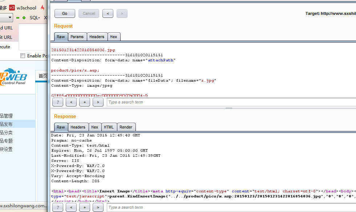Toggle the Enable Post checkbox in the browser
This screenshot has height=212, width=356.
click(23, 56)
